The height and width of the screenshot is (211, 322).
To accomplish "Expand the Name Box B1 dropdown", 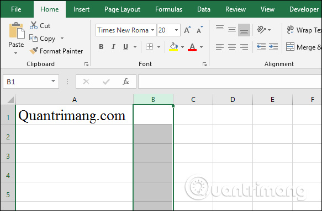I will point(53,81).
